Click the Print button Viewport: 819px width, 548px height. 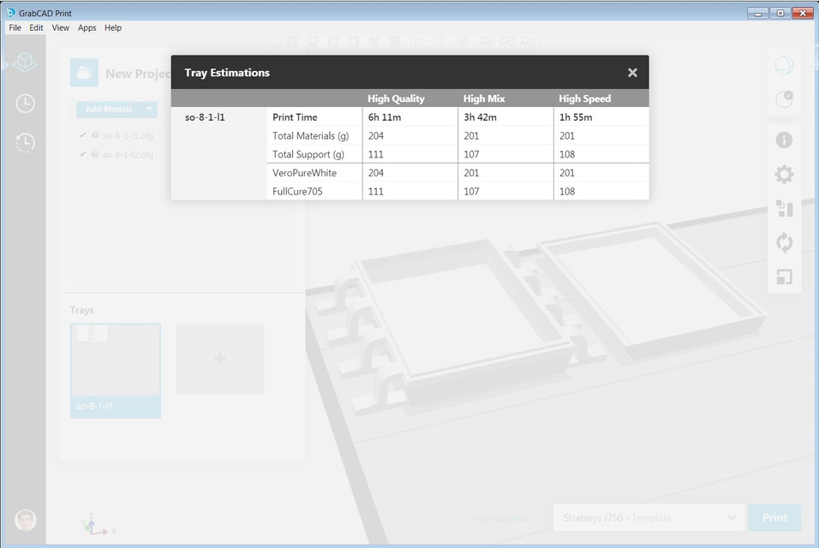774,517
